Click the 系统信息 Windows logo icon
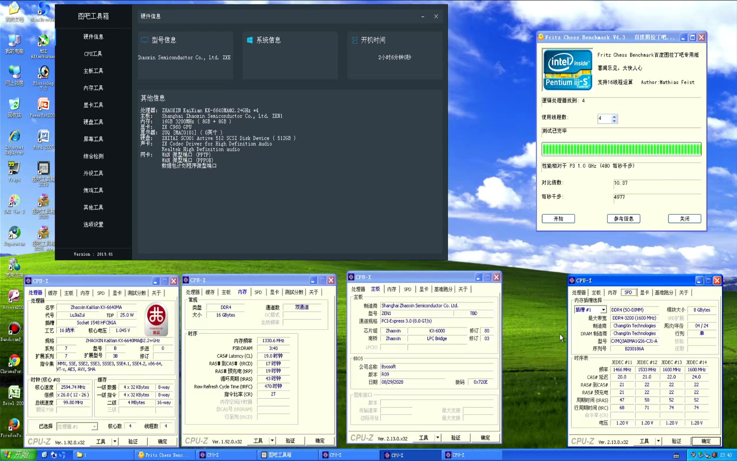 tap(249, 40)
